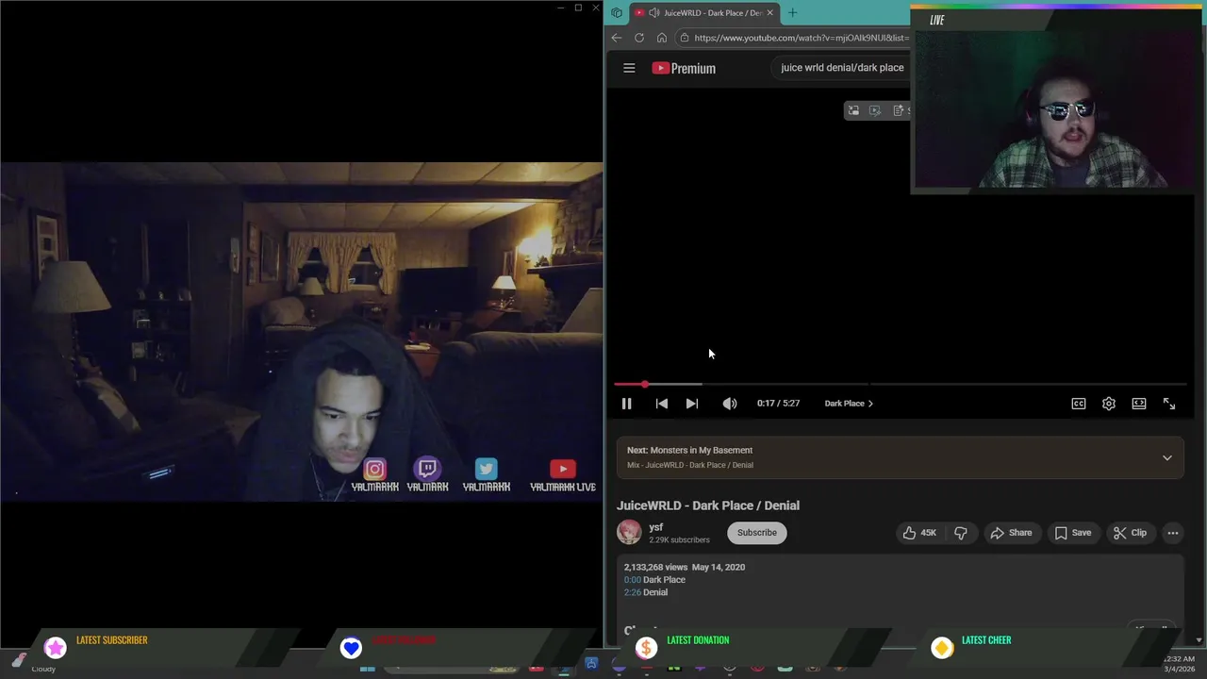The width and height of the screenshot is (1207, 679).
Task: Toggle closed captions on the player
Action: 1079,404
